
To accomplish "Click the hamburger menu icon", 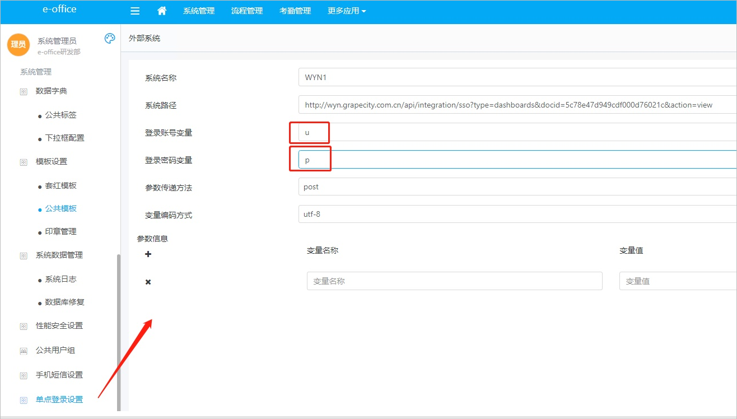I will (134, 11).
